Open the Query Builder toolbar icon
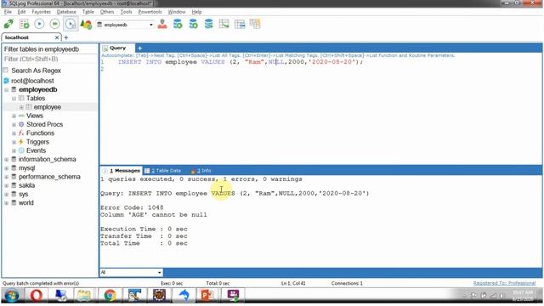 pos(240,24)
